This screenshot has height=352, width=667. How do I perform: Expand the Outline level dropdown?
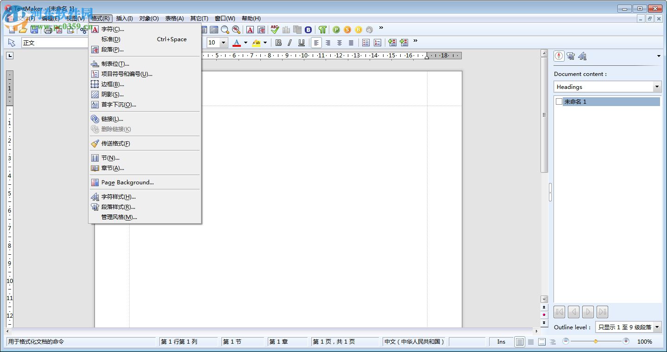[657, 327]
